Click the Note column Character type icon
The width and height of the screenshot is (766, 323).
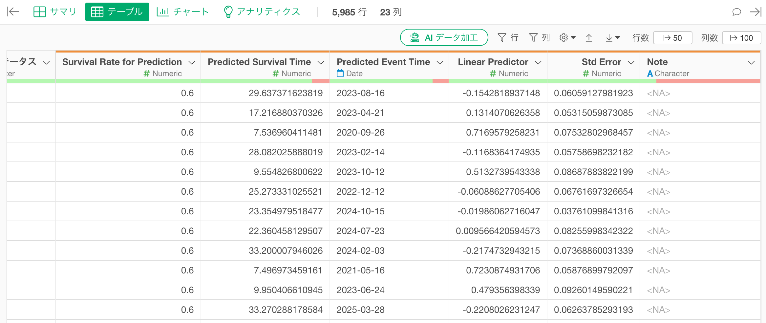click(x=650, y=74)
